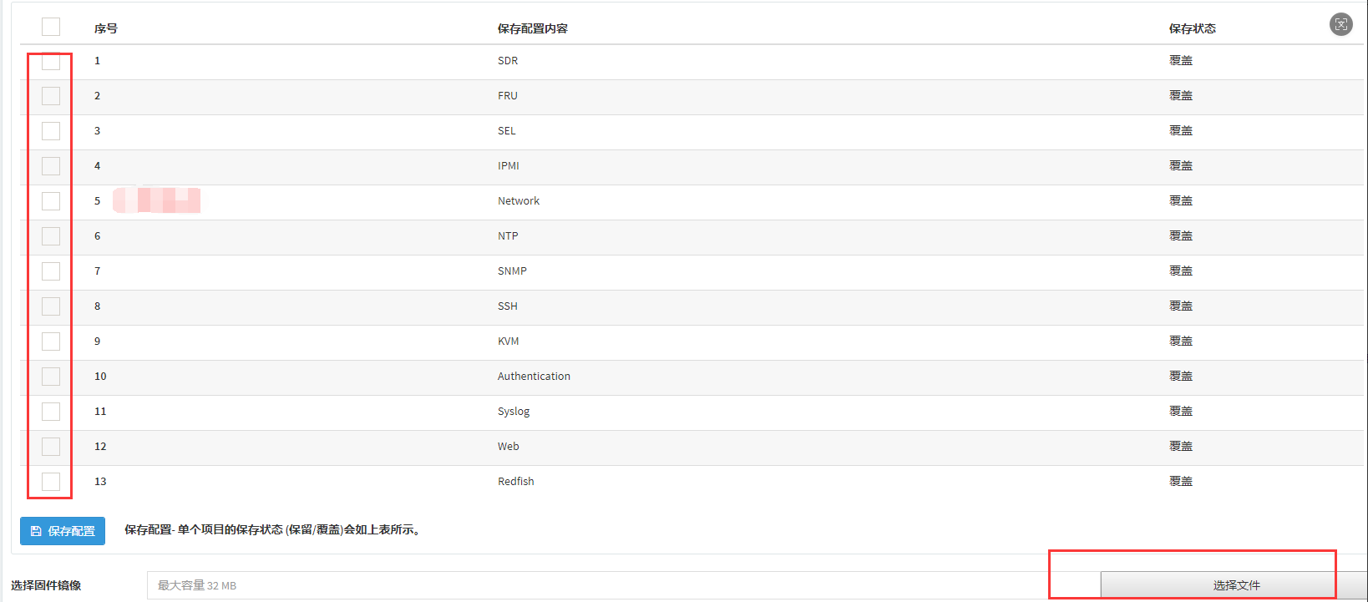Mark the NTP row checkbox

tap(51, 236)
